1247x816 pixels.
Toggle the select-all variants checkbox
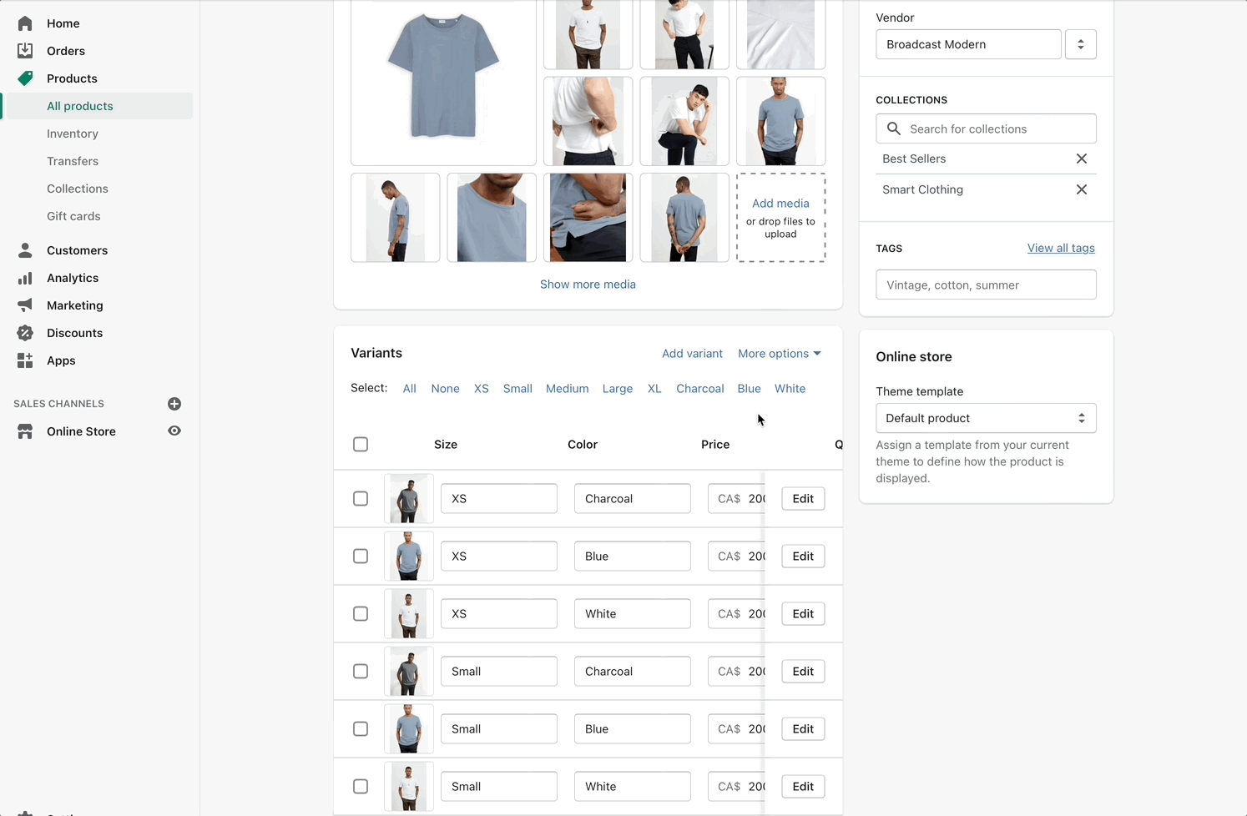point(361,445)
